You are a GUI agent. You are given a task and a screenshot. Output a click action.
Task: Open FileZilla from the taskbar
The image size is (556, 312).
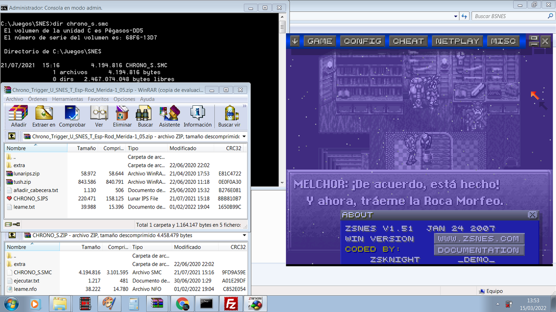pos(230,304)
